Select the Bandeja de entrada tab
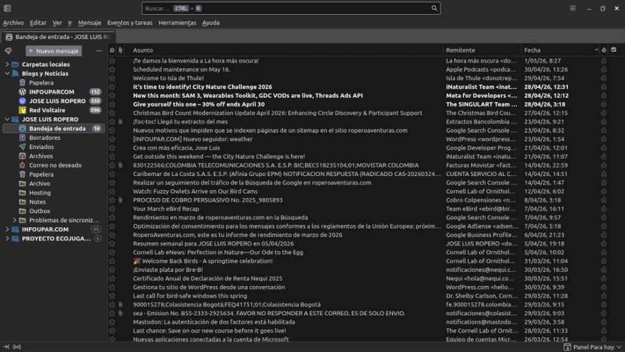Image resolution: width=625 pixels, height=352 pixels. 59,37
